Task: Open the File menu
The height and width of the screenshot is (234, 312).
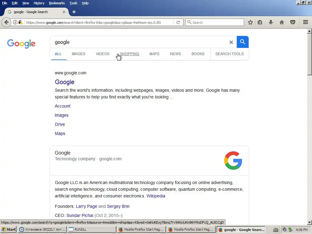Action: coord(5,3)
